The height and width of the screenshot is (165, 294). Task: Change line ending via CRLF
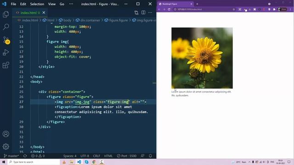pos(96,156)
